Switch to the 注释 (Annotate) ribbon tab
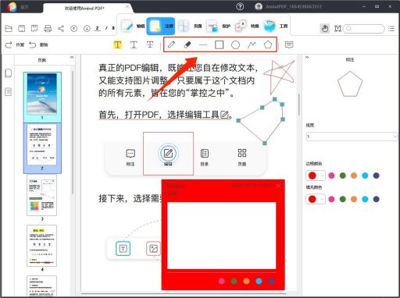This screenshot has height=298, width=400. point(161,27)
